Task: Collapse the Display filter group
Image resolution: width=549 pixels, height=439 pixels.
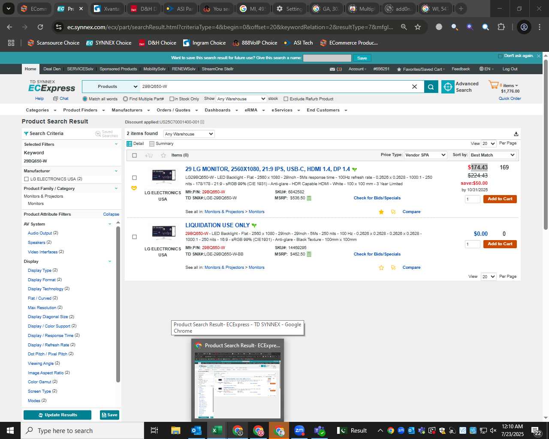Action: (110, 262)
